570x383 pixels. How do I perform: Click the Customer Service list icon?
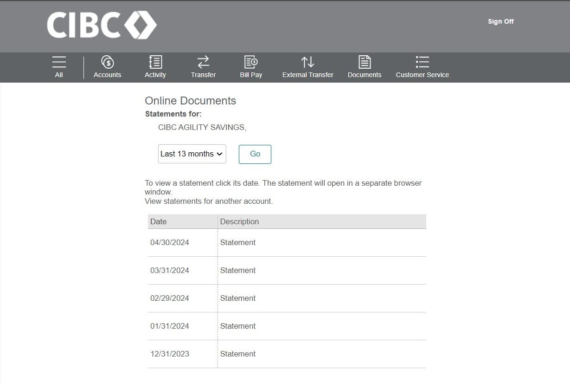coord(422,62)
